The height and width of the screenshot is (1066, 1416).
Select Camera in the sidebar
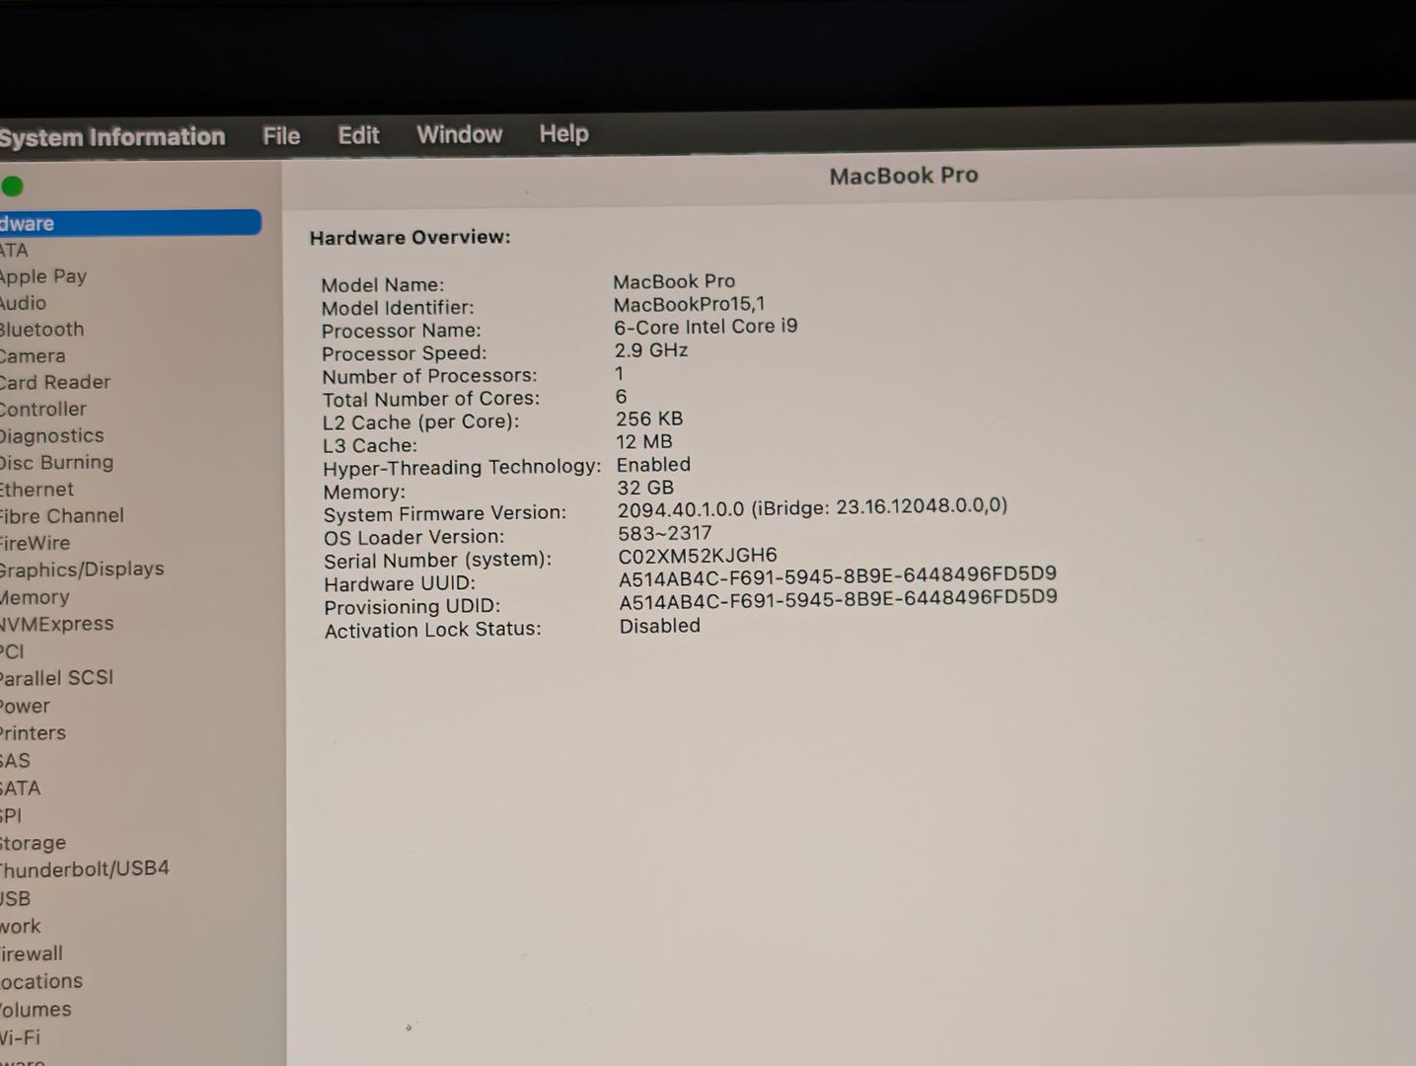coord(33,356)
